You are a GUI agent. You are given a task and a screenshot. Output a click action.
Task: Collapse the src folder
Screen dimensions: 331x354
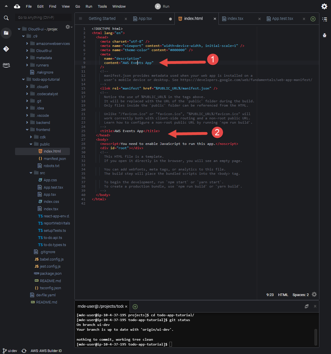click(31, 173)
